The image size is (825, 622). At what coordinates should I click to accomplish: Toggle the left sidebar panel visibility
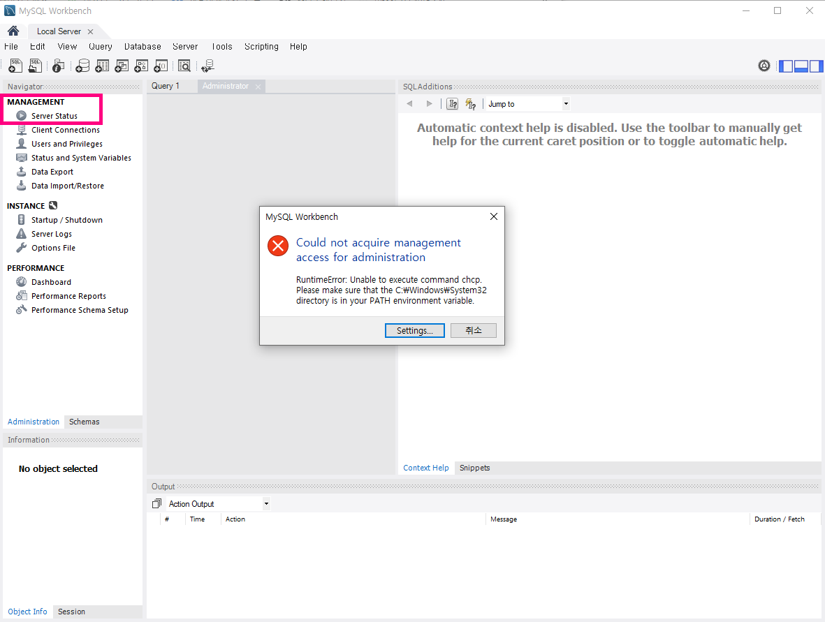click(786, 66)
